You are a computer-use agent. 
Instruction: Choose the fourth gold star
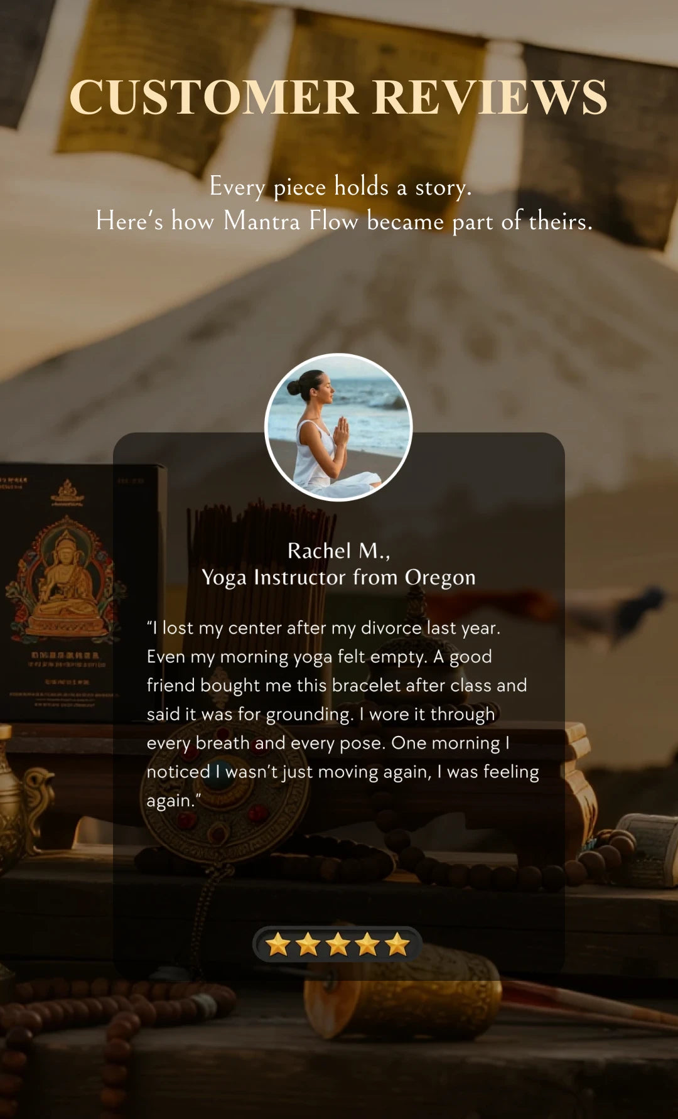coord(367,944)
